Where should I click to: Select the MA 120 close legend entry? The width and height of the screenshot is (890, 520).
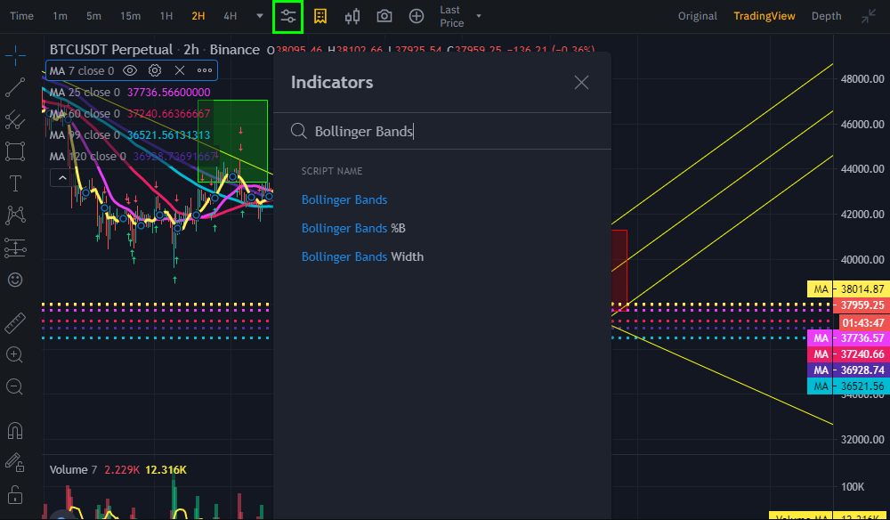87,156
